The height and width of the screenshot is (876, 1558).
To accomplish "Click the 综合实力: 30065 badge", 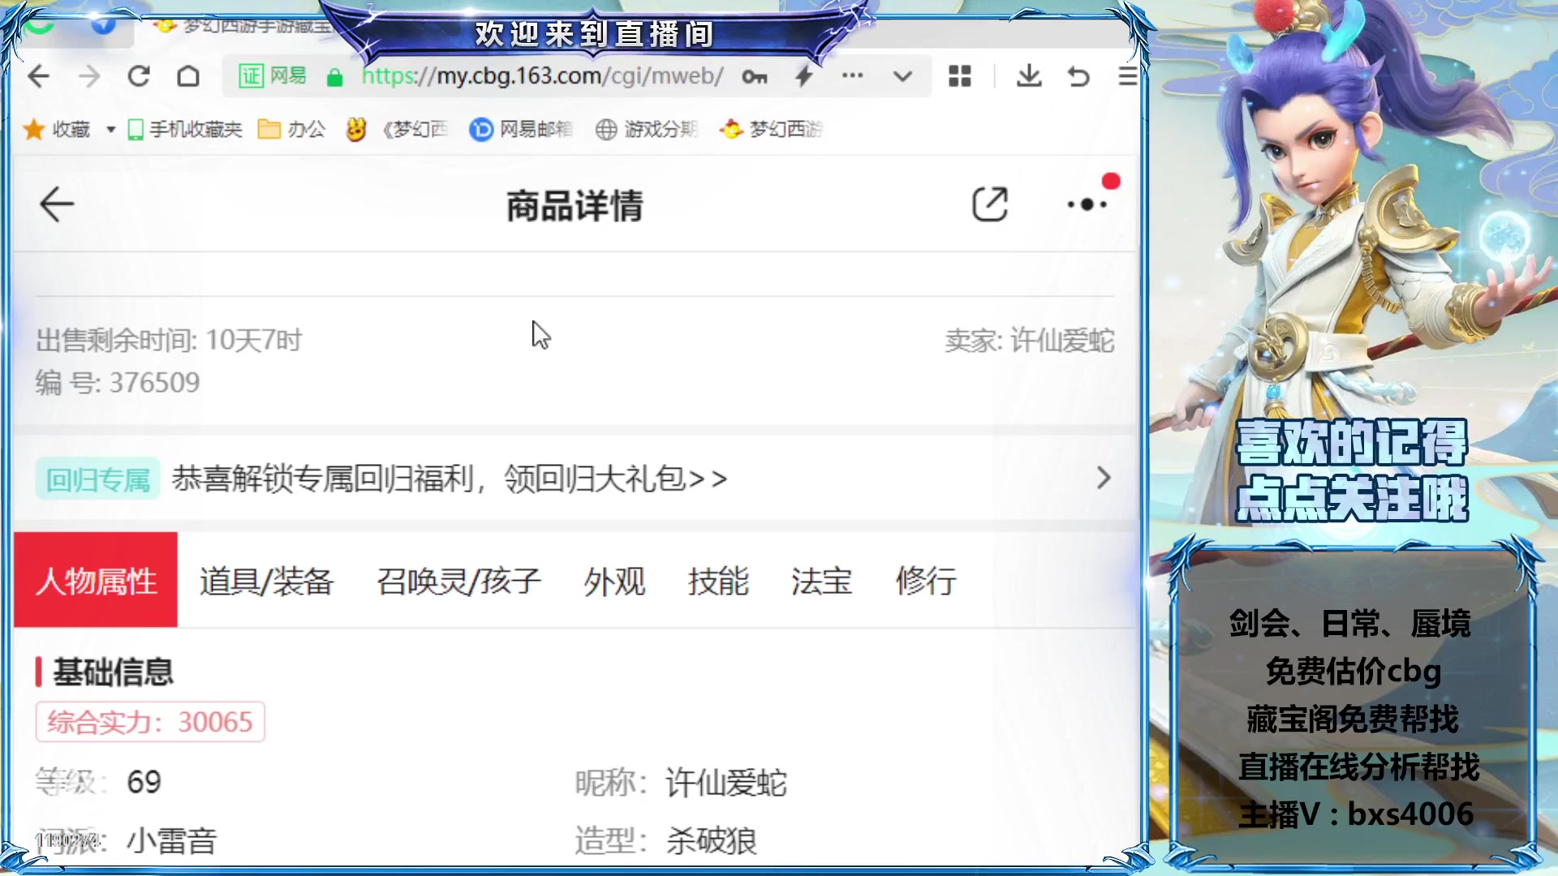I will pos(150,722).
